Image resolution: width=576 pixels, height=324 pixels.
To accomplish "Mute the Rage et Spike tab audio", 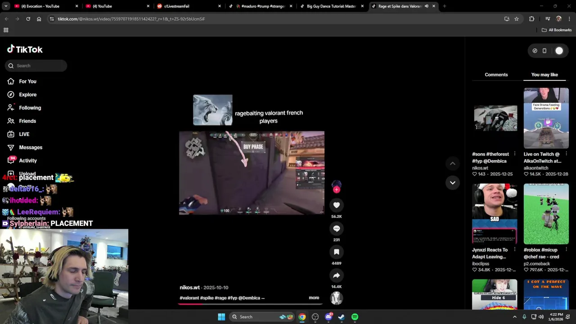I will coord(426,6).
